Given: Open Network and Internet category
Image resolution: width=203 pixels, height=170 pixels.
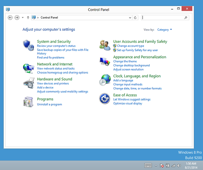Looking at the screenshot, I should [x=54, y=64].
